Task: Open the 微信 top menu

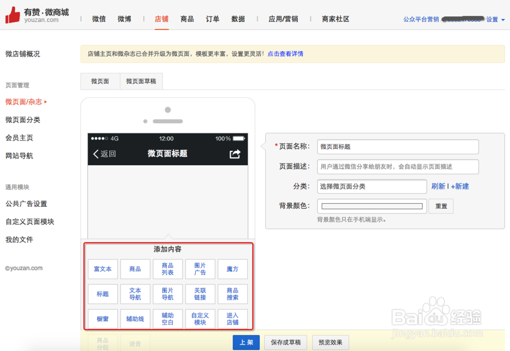Action: (99, 19)
